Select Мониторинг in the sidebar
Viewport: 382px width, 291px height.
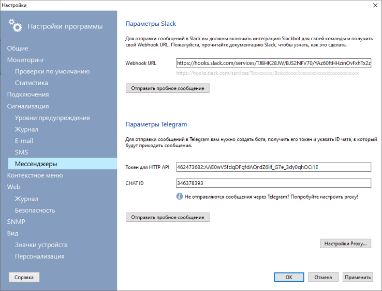(x=25, y=60)
